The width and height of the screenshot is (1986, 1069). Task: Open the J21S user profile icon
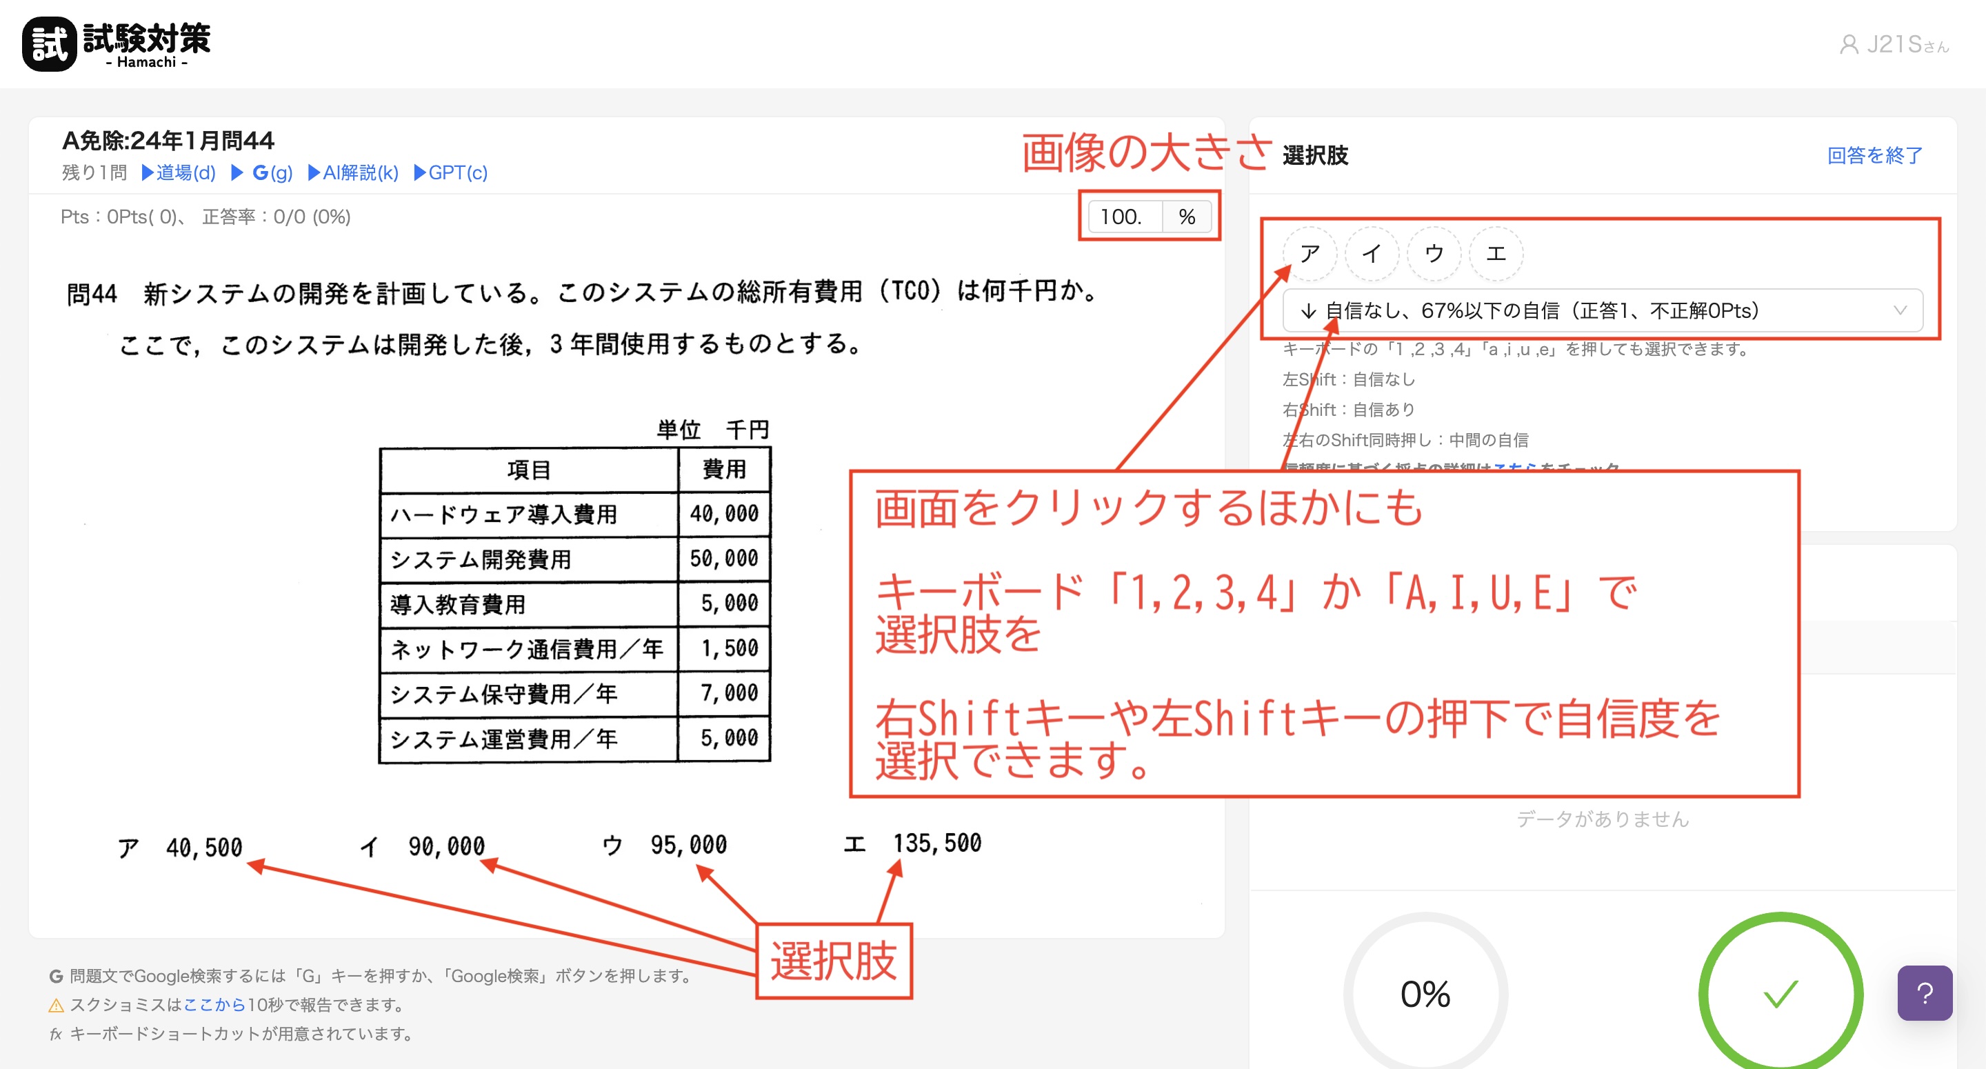point(1848,45)
